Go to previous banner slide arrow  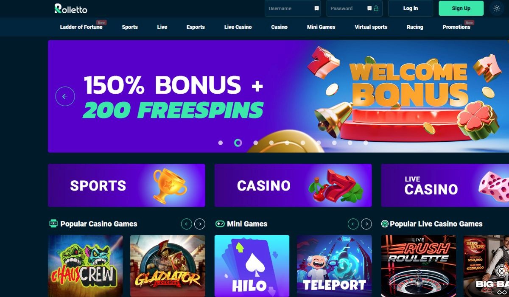click(x=65, y=96)
